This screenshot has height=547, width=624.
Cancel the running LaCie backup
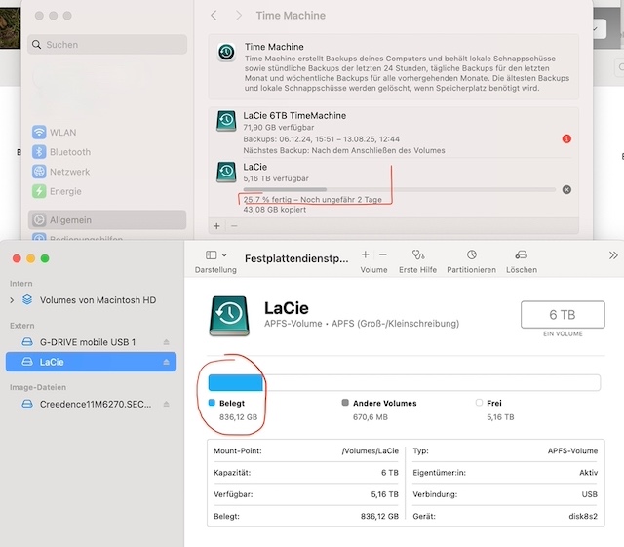(566, 189)
